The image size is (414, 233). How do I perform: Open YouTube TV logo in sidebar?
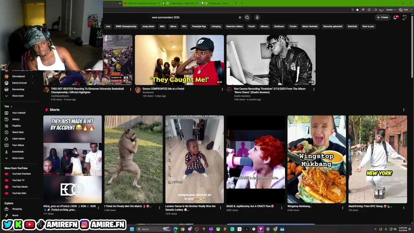(6, 180)
